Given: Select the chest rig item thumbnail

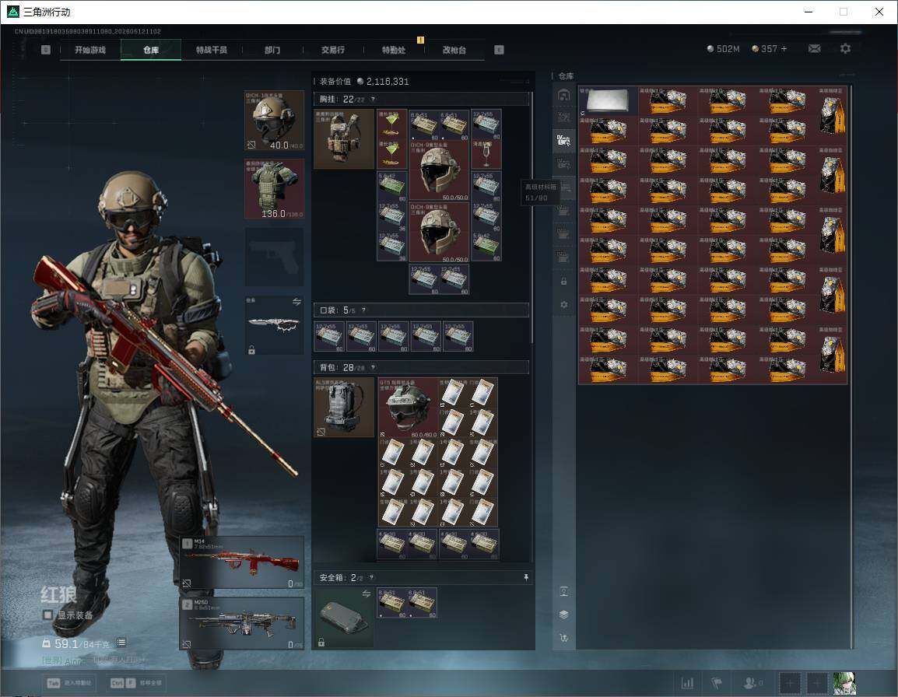Looking at the screenshot, I should (344, 138).
